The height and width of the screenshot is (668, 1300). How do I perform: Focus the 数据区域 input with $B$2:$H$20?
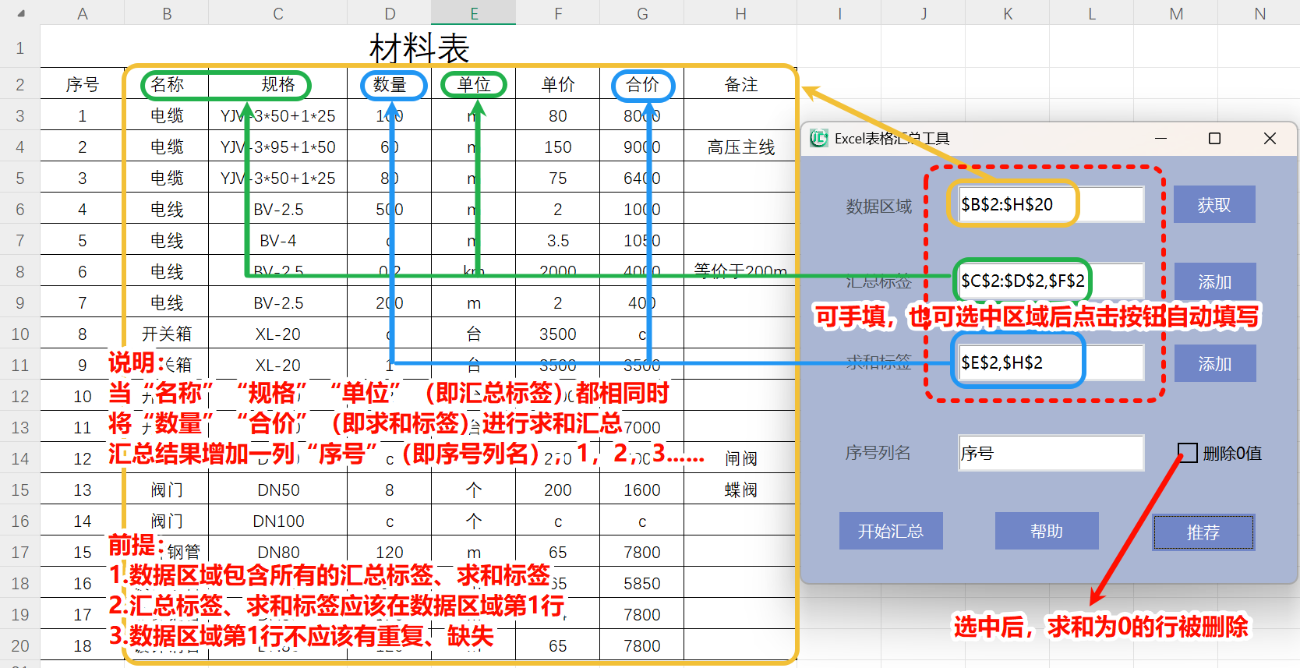[x=1051, y=204]
